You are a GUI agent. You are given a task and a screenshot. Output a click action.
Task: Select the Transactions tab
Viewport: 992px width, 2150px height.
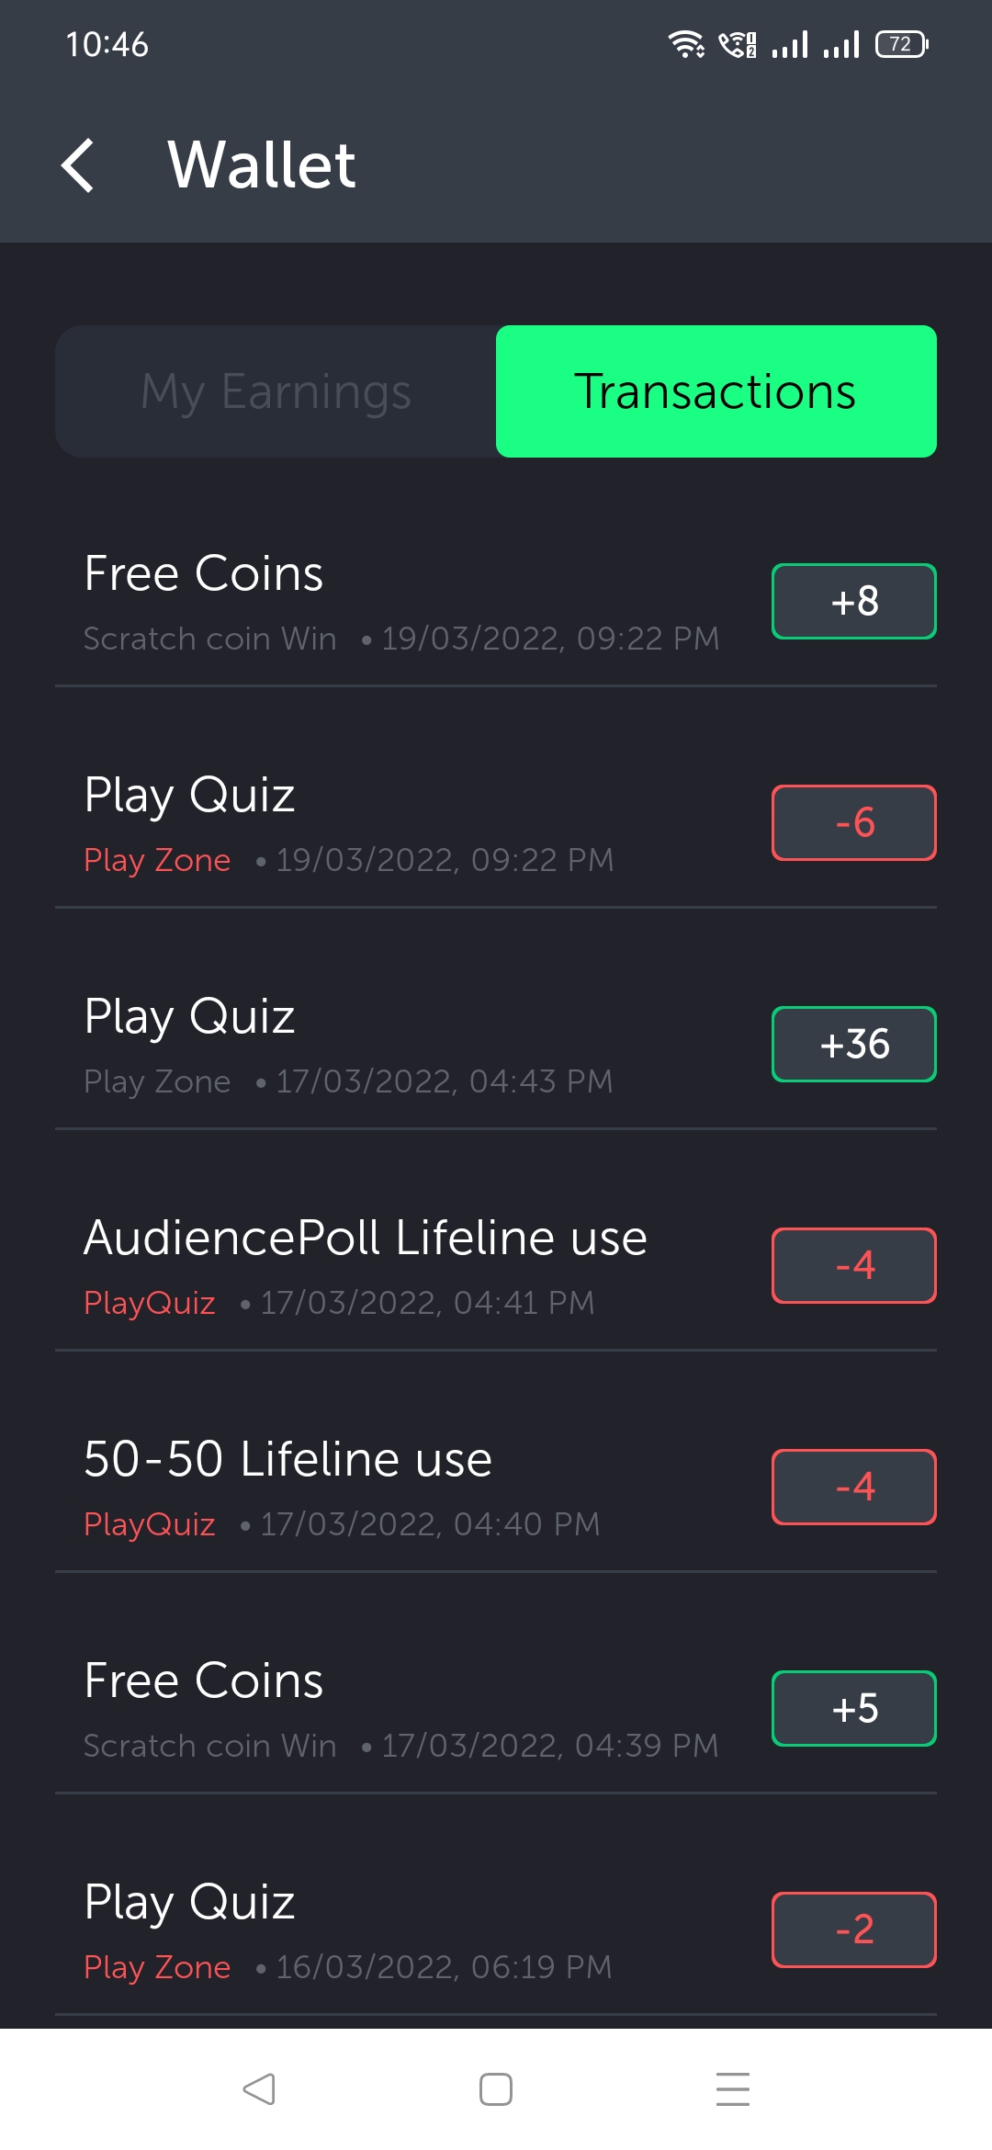coord(716,391)
